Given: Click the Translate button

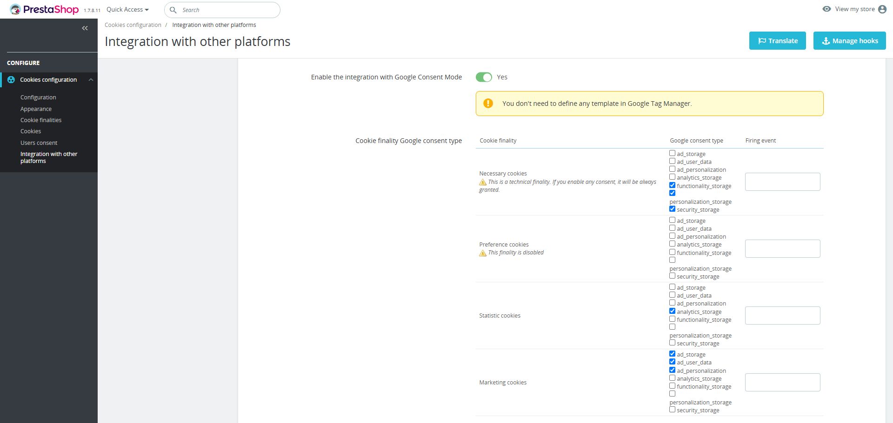Looking at the screenshot, I should pyautogui.click(x=777, y=41).
